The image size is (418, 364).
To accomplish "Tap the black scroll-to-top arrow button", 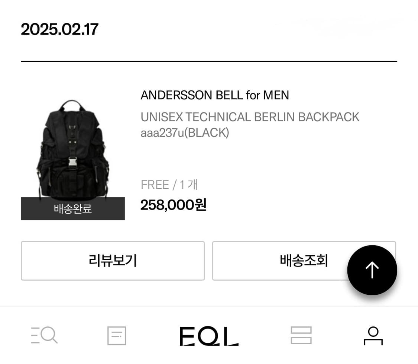I will tap(372, 270).
